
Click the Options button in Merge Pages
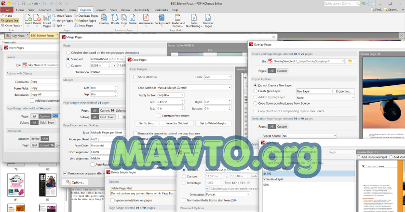tap(75, 182)
